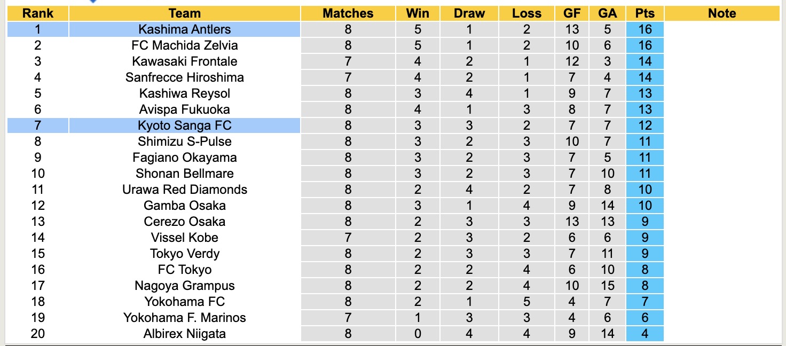Select Gamba Osaka in the standings
786x346 pixels.
[184, 206]
